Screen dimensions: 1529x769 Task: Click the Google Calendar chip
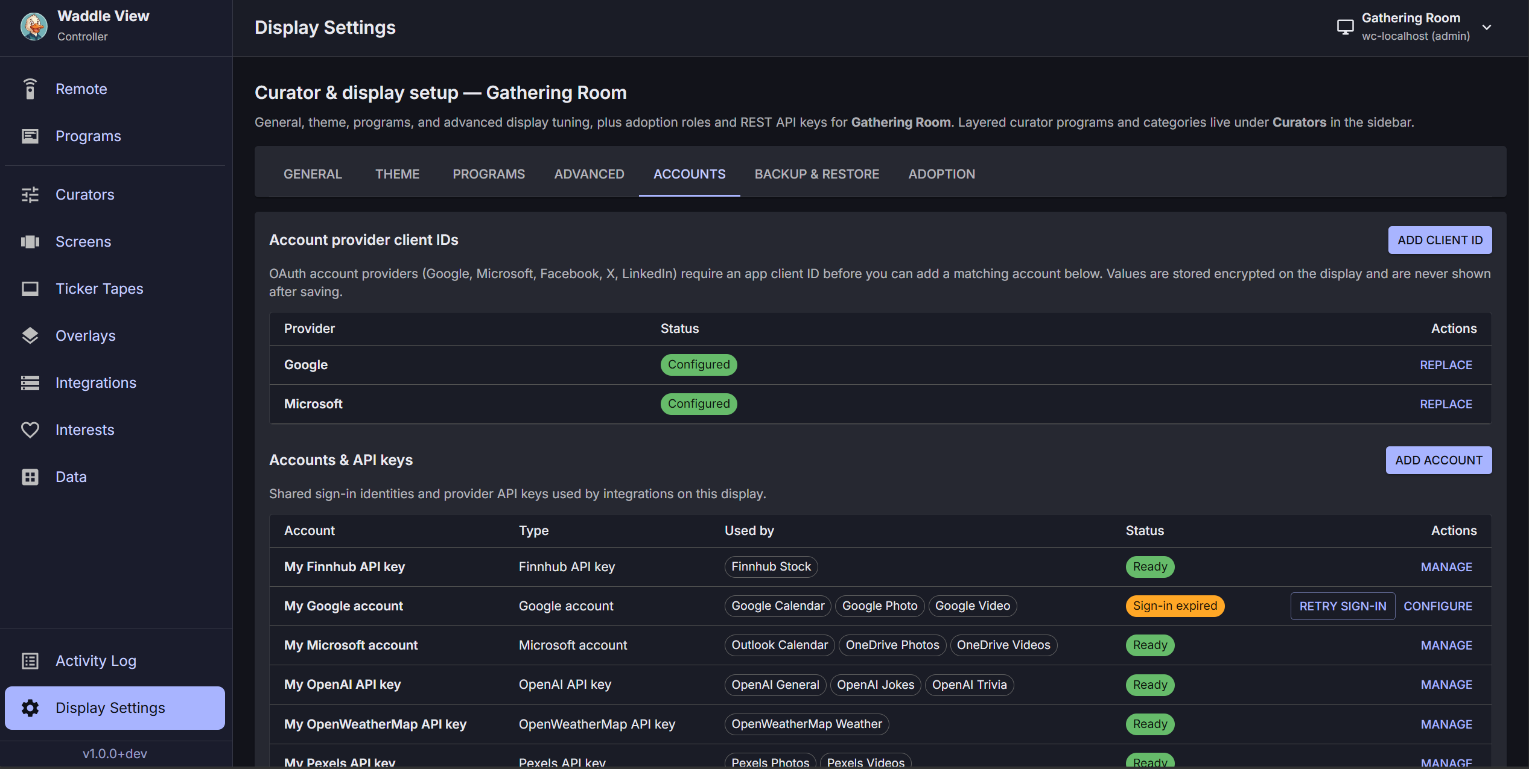pos(777,606)
